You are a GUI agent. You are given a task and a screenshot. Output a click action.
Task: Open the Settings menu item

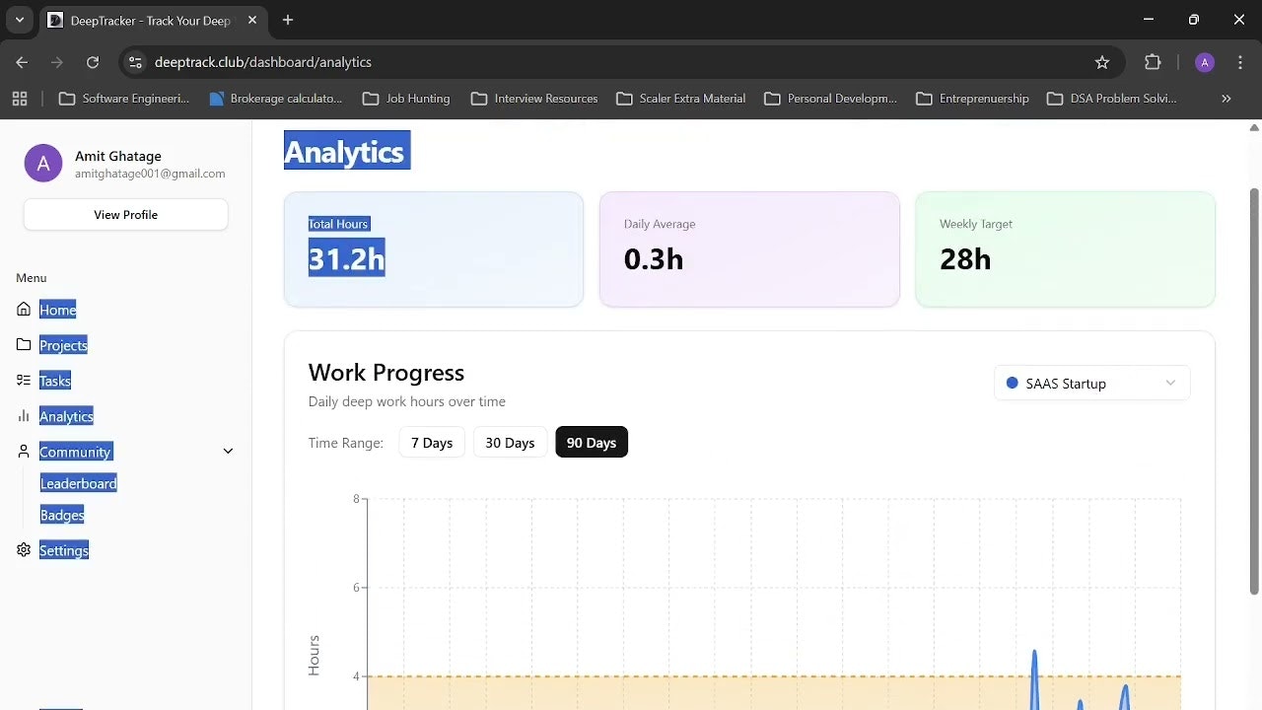click(x=64, y=550)
